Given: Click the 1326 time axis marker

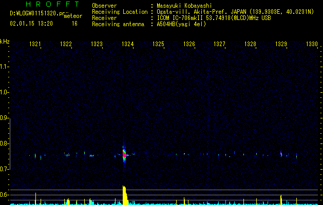Looking at the screenshot, I should click(x=189, y=44).
